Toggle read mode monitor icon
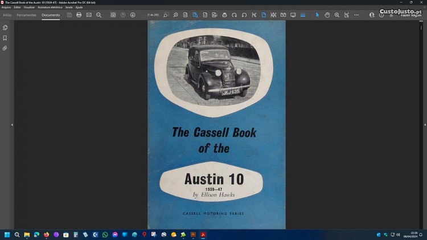The width and height of the screenshot is (427, 240). [293, 15]
